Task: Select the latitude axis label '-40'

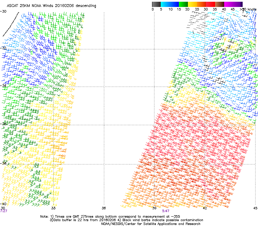Action: click(3, 204)
